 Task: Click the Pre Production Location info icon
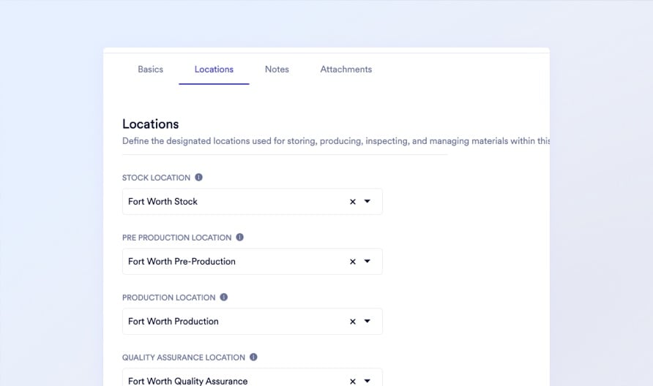[x=239, y=238]
